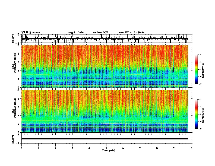Click the "-4" label on ch.2 colorbar
Screen dimensions: 215x166
click(x=200, y=107)
